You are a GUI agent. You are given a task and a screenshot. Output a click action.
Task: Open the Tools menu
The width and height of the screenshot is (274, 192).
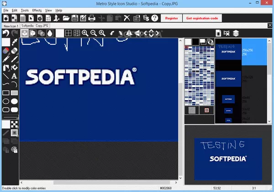pos(25,11)
